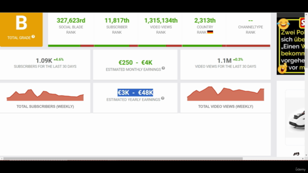Viewport: 308px width, 173px height.
Task: Click the scroll down arrow on vertical scrollbar
Action: coord(306,155)
